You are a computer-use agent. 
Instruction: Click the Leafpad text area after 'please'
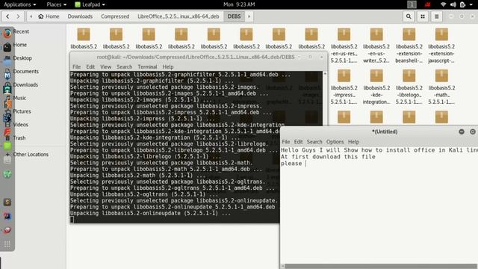305,164
